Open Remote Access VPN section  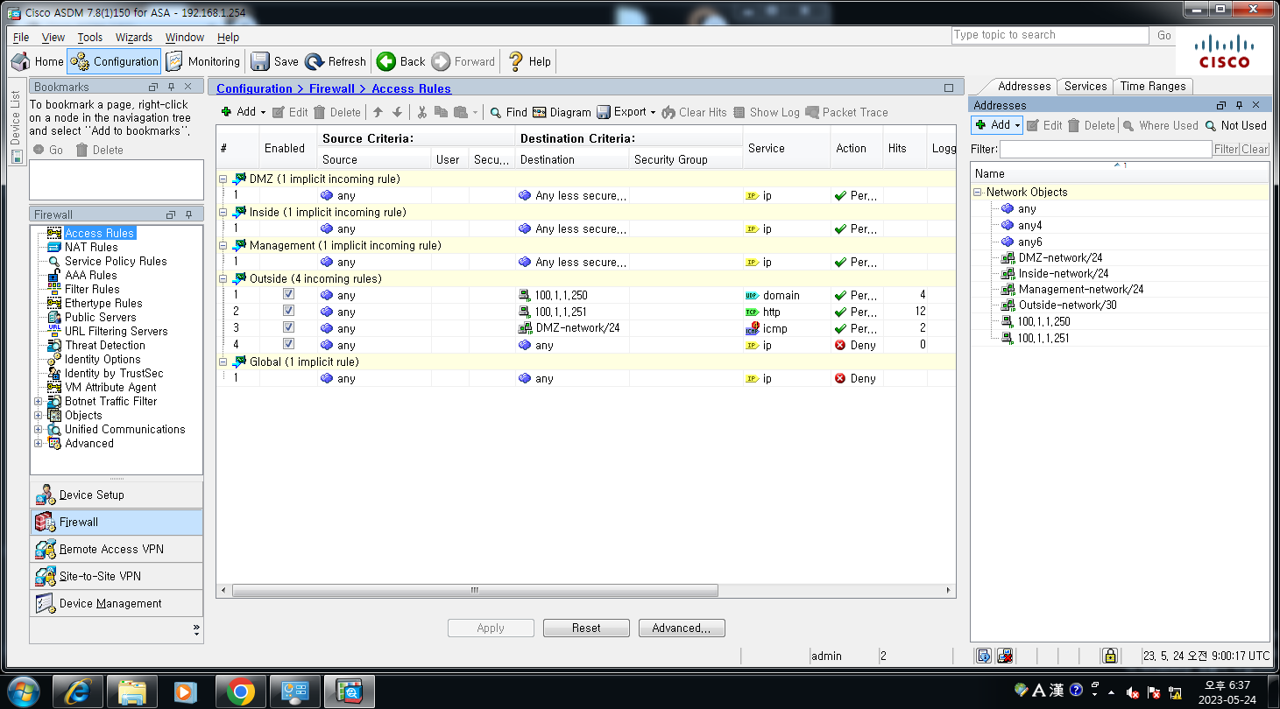(116, 549)
